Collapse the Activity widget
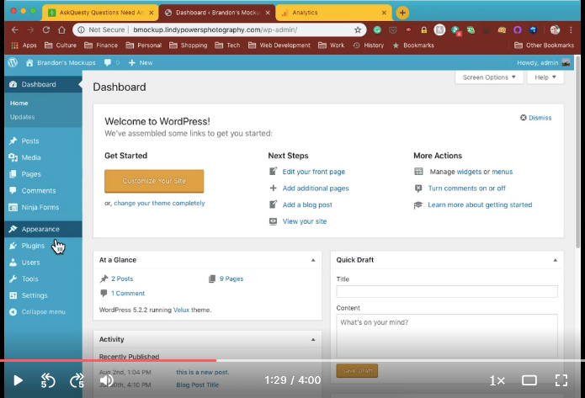This screenshot has height=398, width=585. click(313, 339)
